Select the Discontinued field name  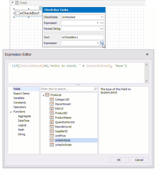tap(63, 104)
